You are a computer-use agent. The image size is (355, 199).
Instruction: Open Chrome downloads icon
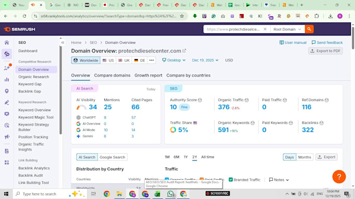[x=330, y=16]
